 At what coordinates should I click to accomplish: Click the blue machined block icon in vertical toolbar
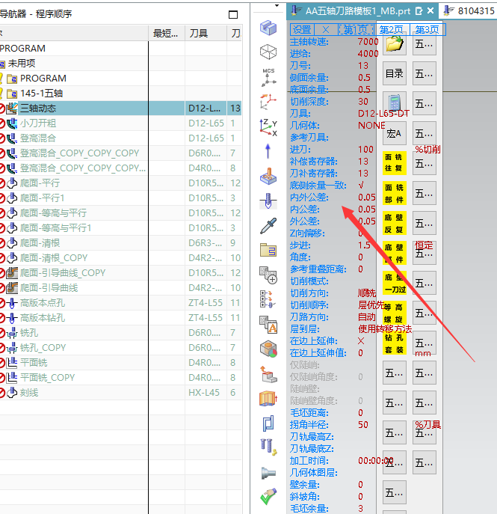tap(268, 28)
